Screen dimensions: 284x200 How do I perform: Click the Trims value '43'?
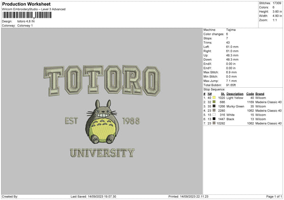(228, 42)
